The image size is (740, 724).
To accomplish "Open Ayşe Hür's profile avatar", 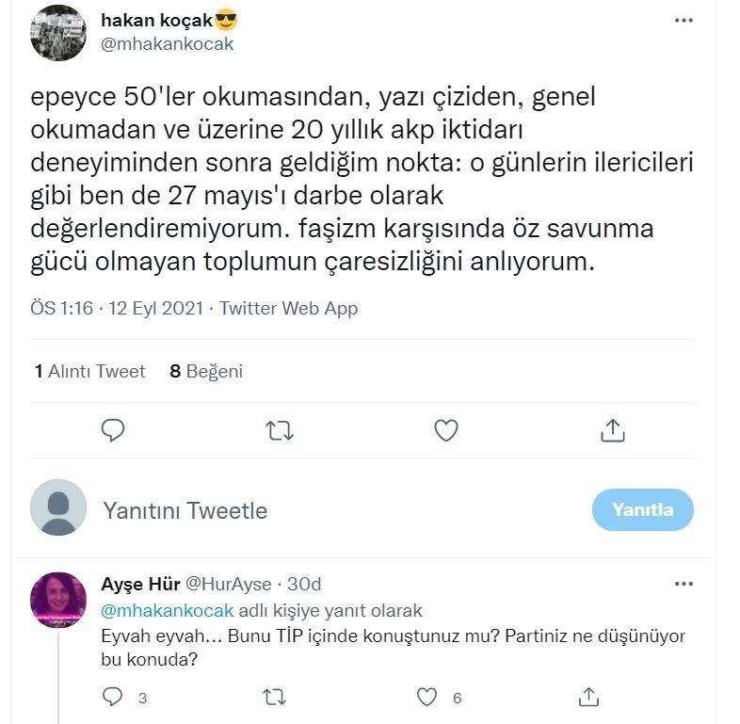I will 58,600.
